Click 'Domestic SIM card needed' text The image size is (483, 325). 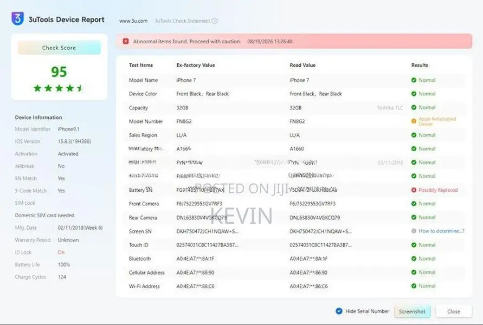point(44,216)
